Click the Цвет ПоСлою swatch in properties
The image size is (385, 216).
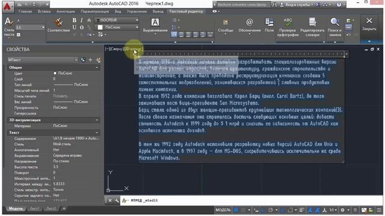[55, 73]
